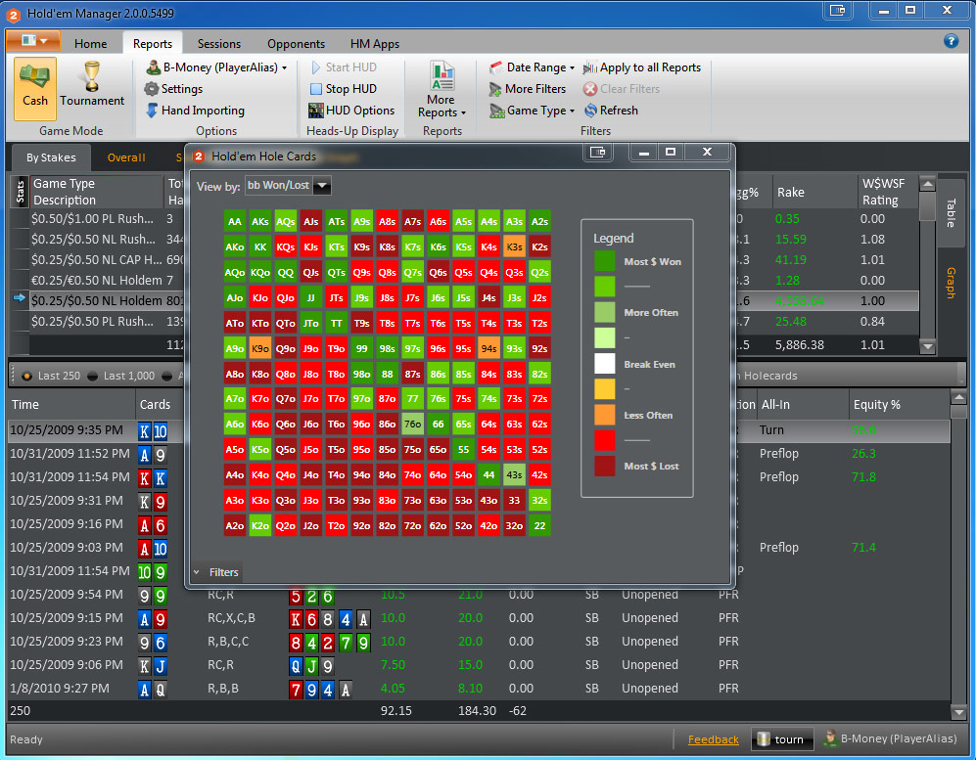Click the stakes table scroll down arrow
The height and width of the screenshot is (760, 976).
927,346
